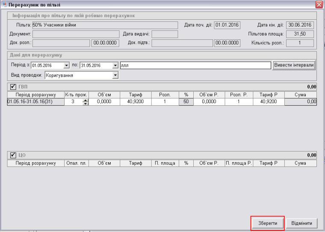Expand the Вид проводки dropdown

coord(115,75)
